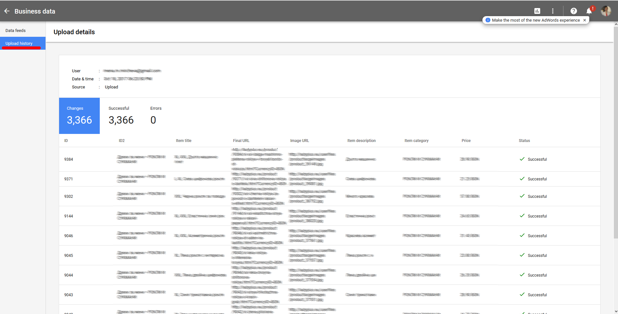Sort by the Price column header
This screenshot has height=314, width=618.
466,140
